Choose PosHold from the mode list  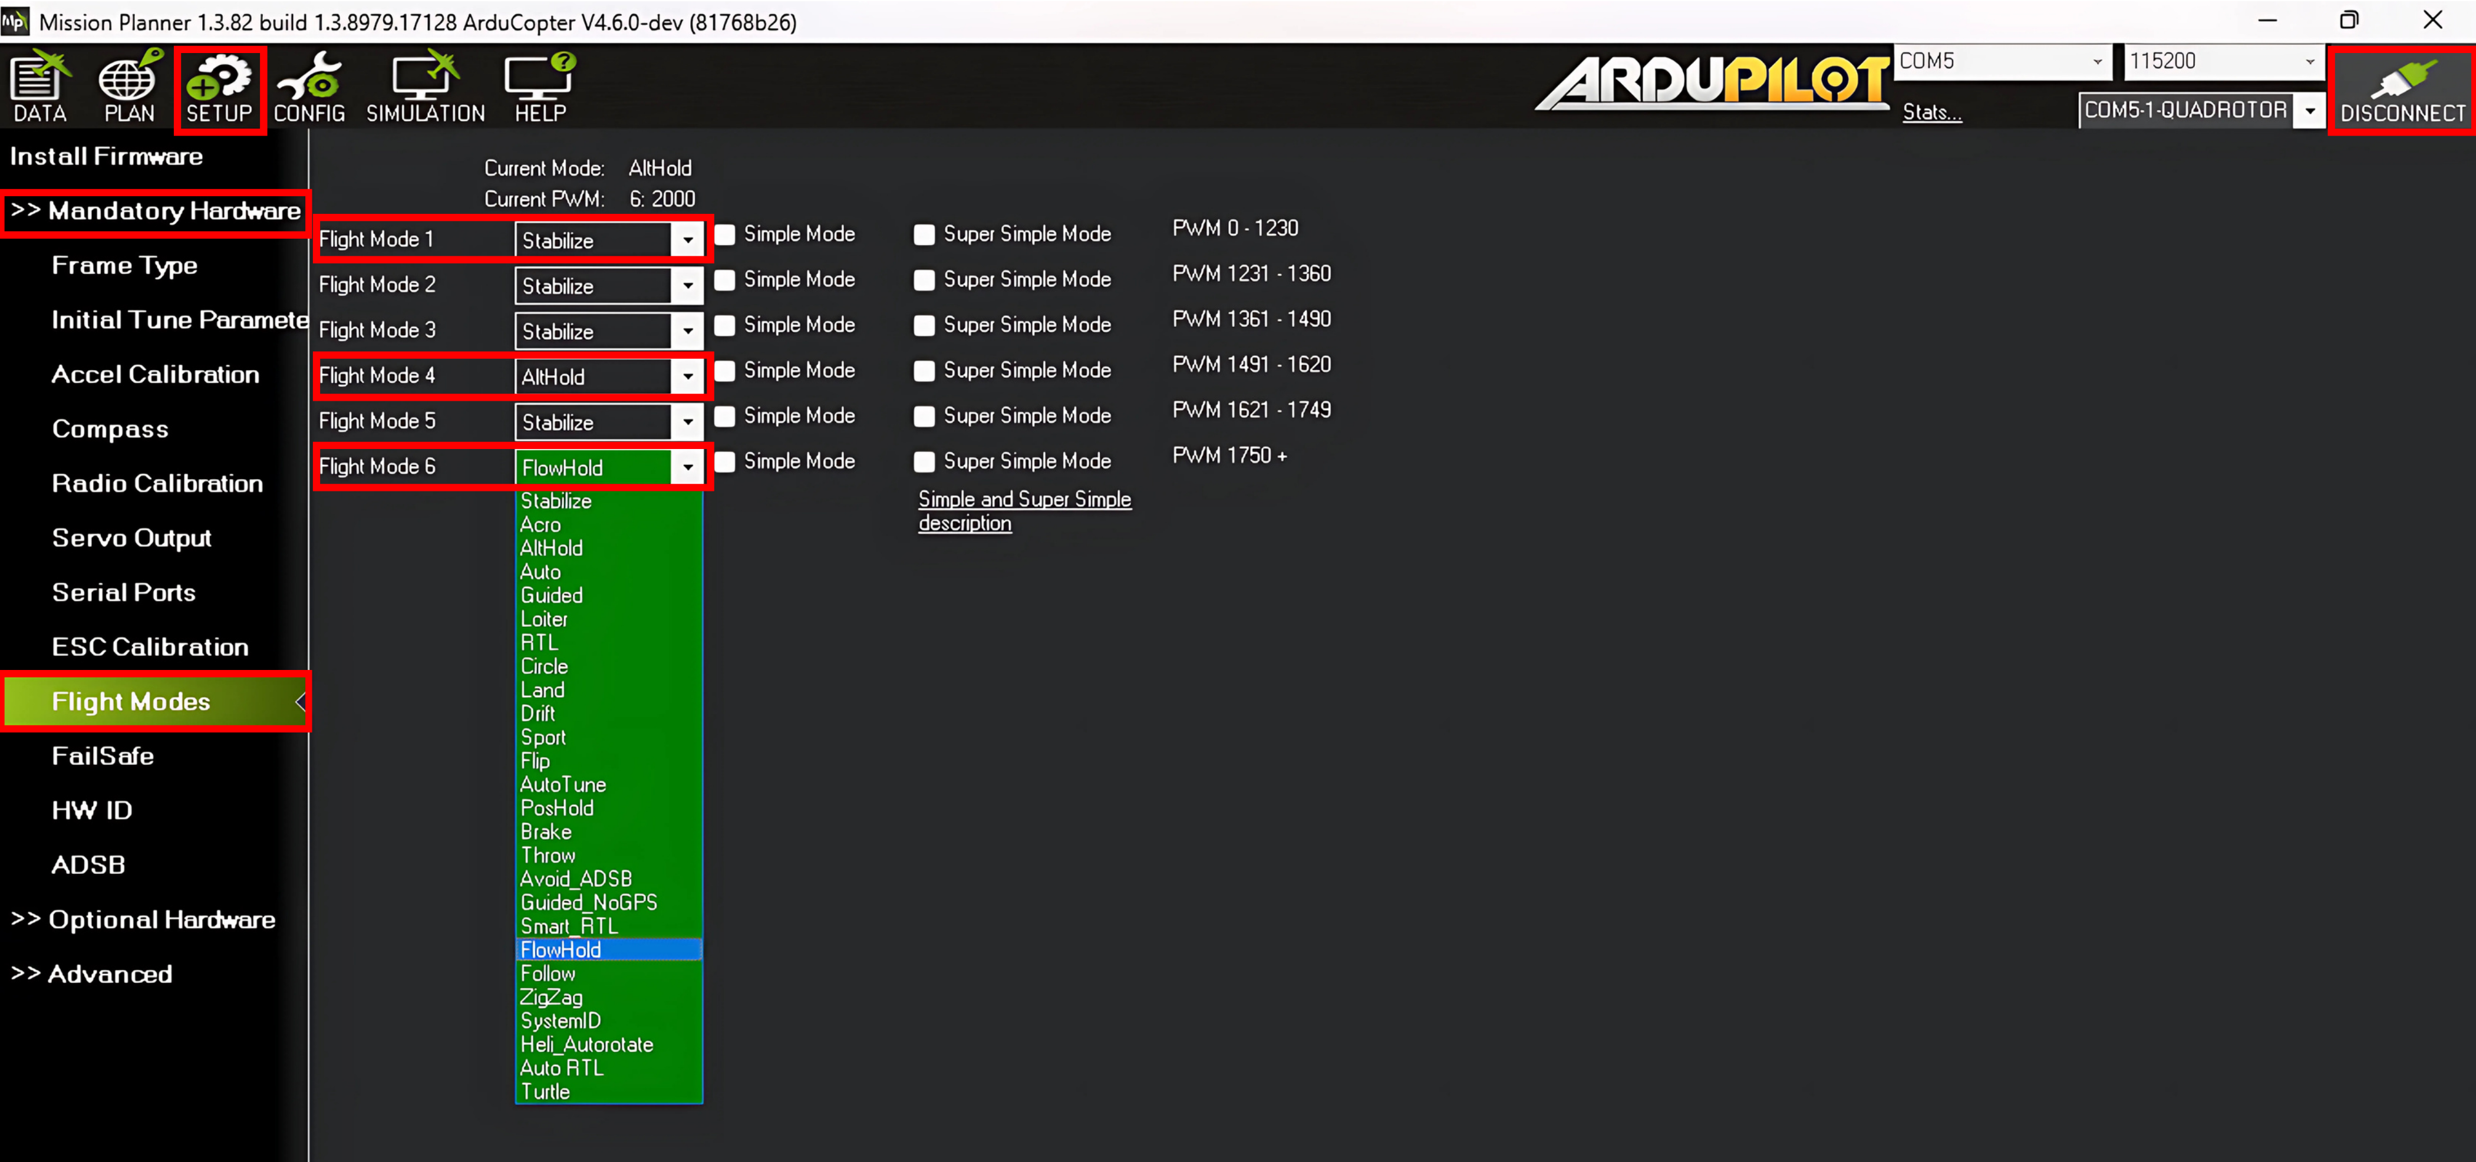608,808
